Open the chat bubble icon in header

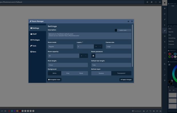(x=152, y=2)
